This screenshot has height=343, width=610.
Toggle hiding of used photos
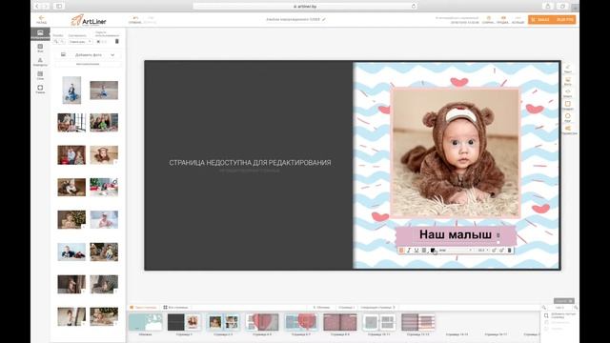point(102,41)
